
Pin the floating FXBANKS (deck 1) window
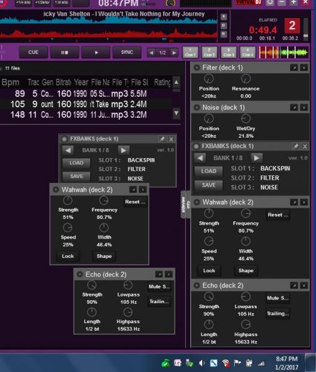pos(162,139)
